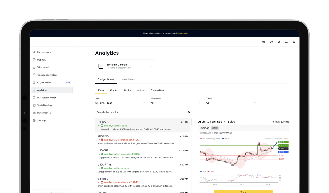Click the star beside USD/JPY
The width and height of the screenshot is (329, 193).
[110, 164]
